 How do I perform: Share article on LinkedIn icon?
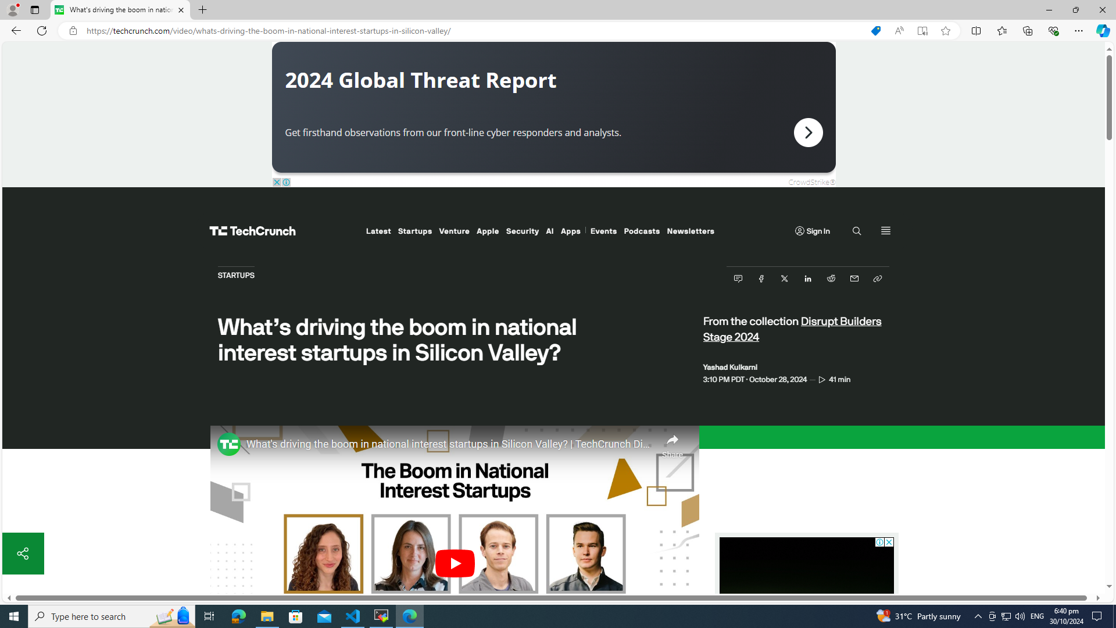[x=807, y=279]
